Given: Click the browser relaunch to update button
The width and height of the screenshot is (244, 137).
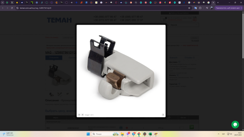Looking at the screenshot, I should click(x=228, y=8).
